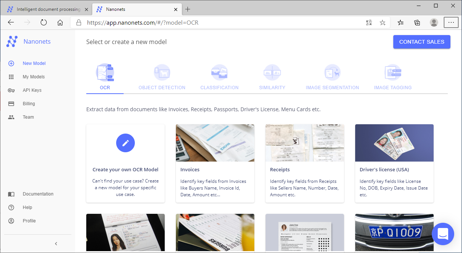Image resolution: width=462 pixels, height=253 pixels.
Task: Click the Classification icon
Action: tap(219, 72)
